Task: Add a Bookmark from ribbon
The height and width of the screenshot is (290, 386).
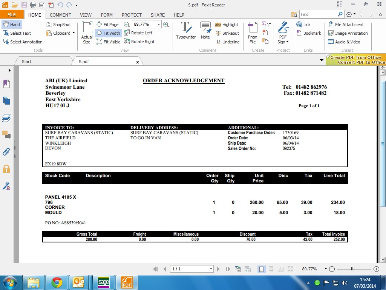Action: (309, 33)
